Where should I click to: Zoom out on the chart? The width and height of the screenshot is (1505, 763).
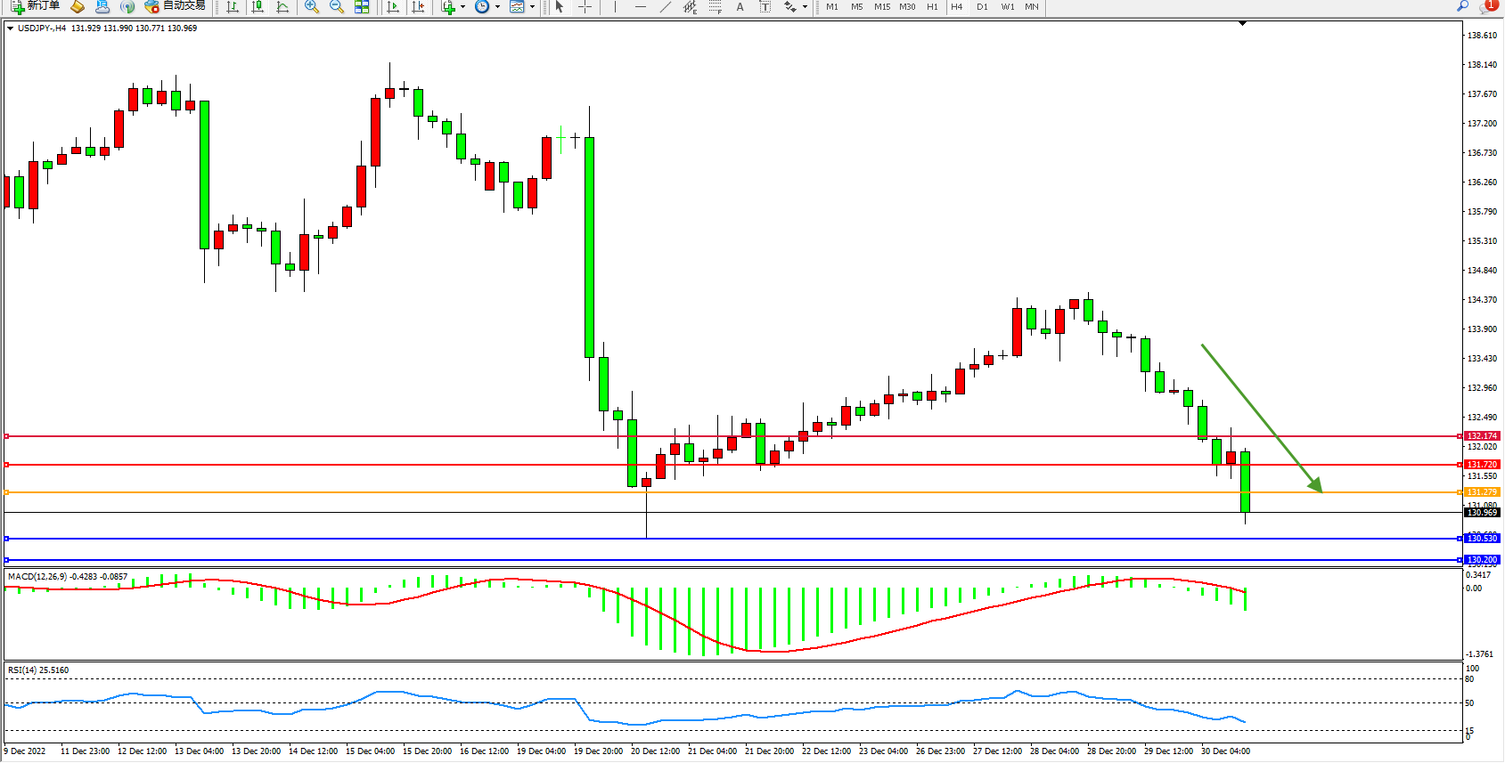pyautogui.click(x=337, y=7)
